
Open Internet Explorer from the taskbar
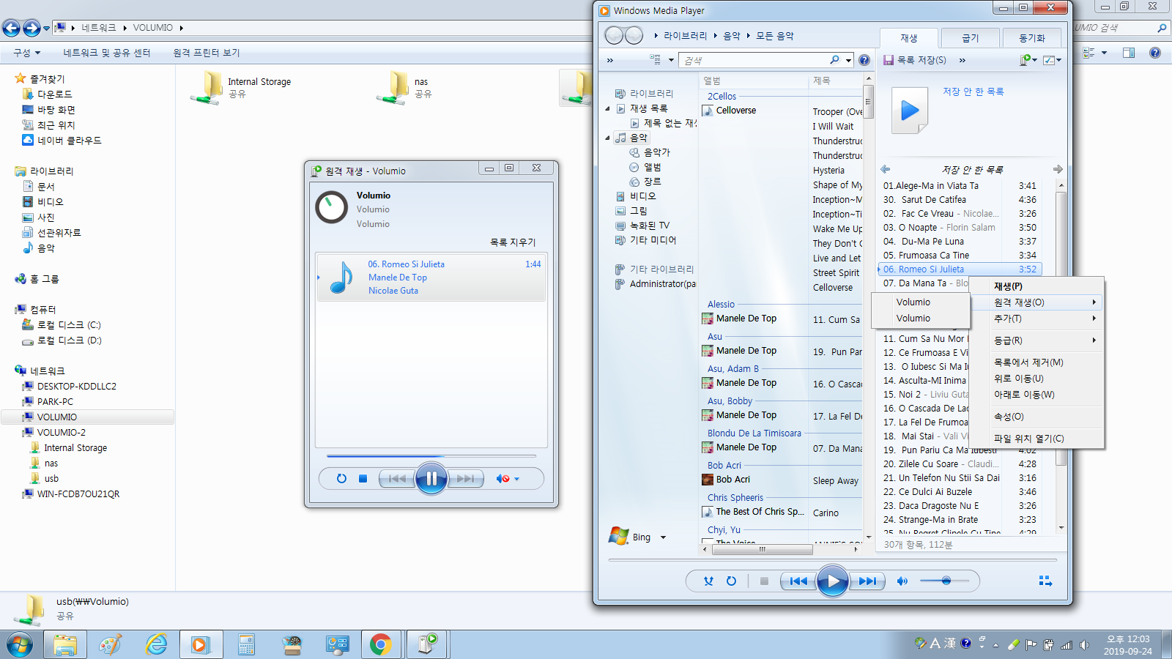click(156, 644)
